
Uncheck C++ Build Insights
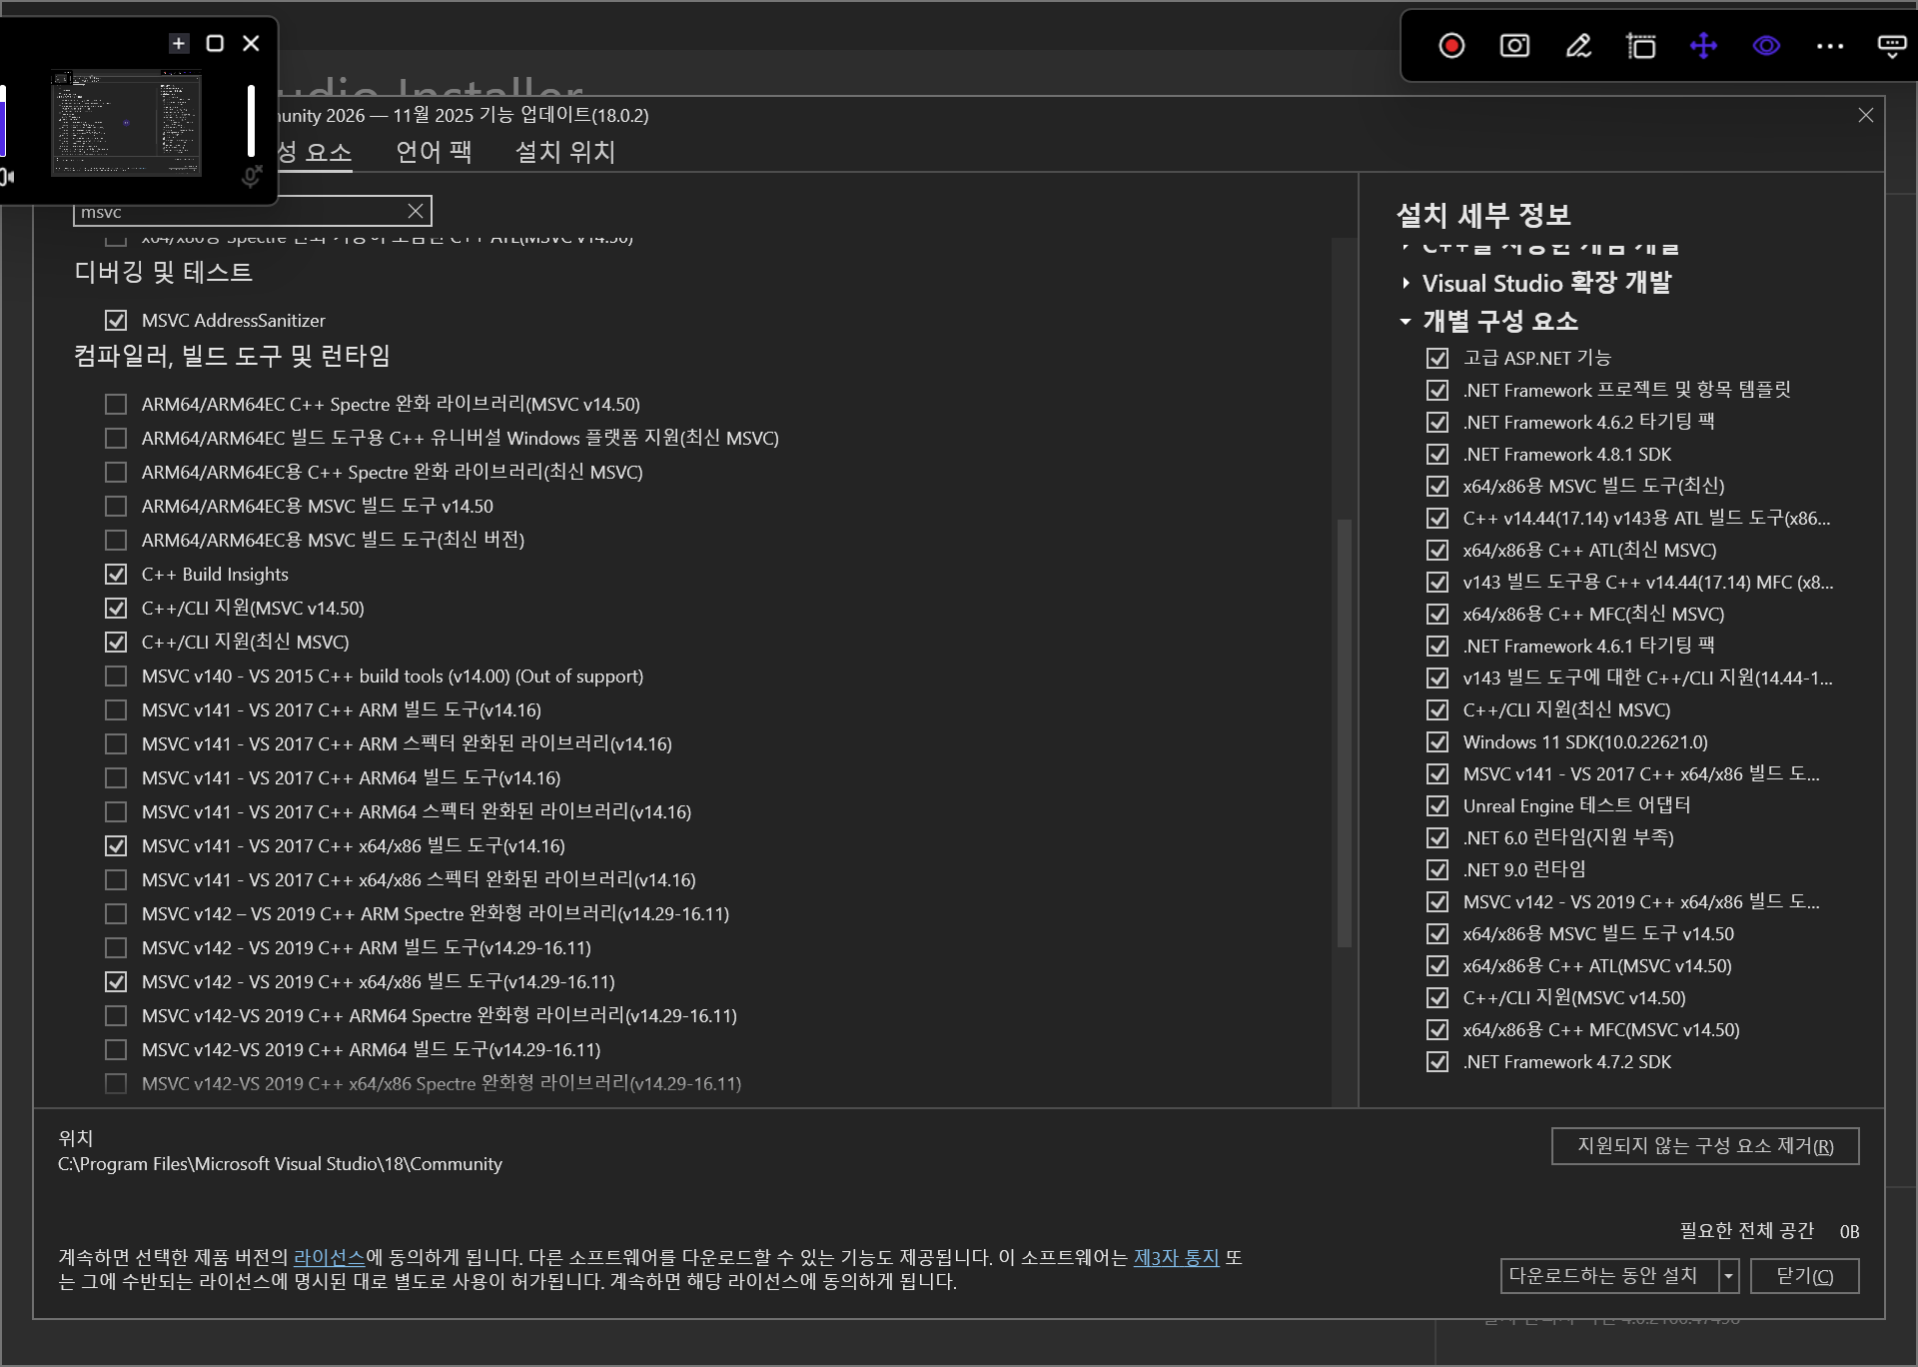(116, 574)
